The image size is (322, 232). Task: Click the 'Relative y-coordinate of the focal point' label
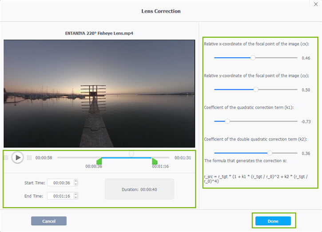point(257,76)
